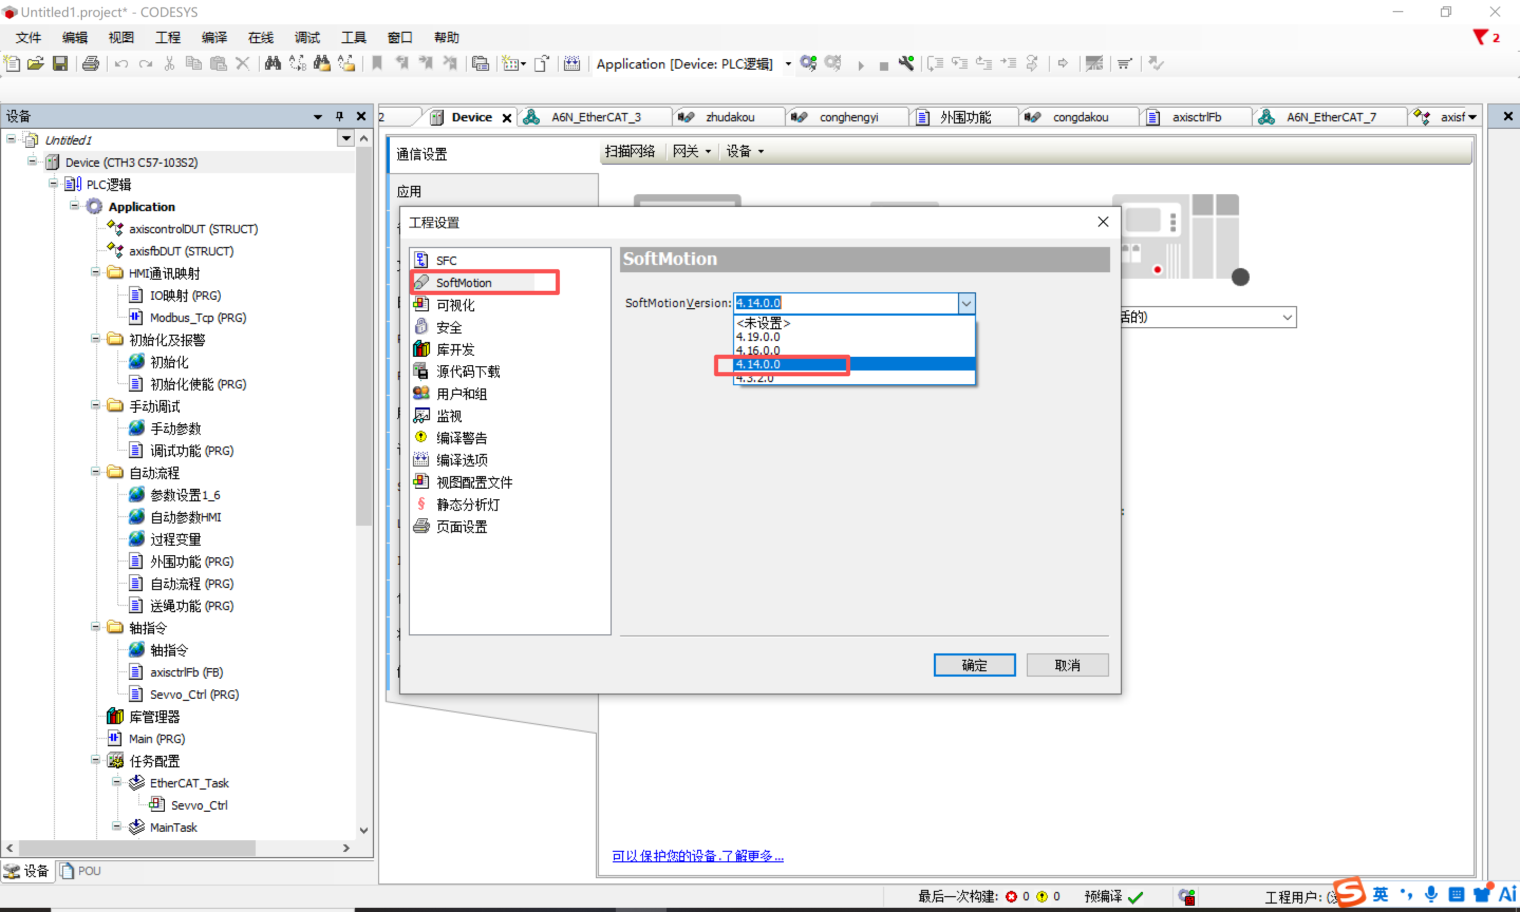Open Find with the binoculars icon
Screen dimensions: 1520x912
[x=273, y=63]
